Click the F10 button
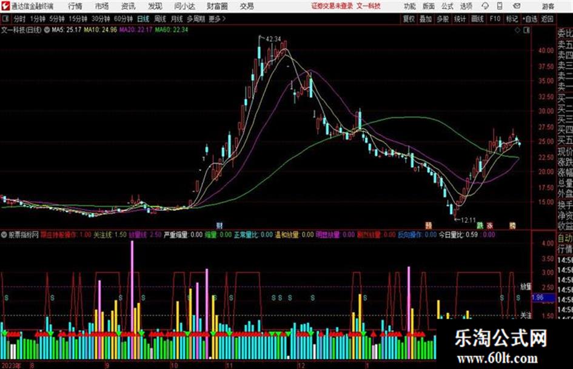 [x=495, y=19]
